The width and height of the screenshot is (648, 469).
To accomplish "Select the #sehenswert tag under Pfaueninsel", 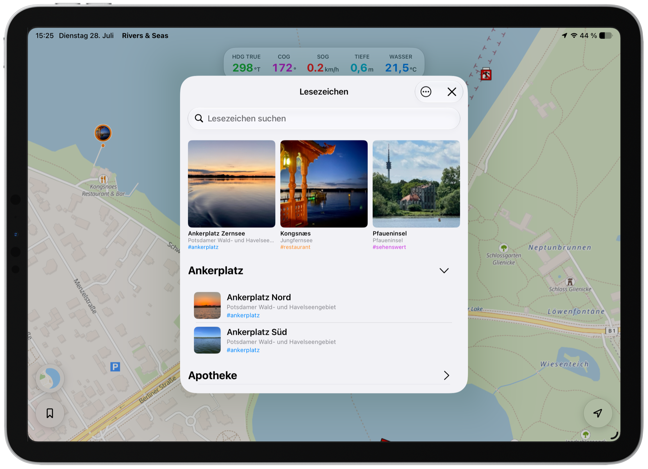I will coord(389,247).
